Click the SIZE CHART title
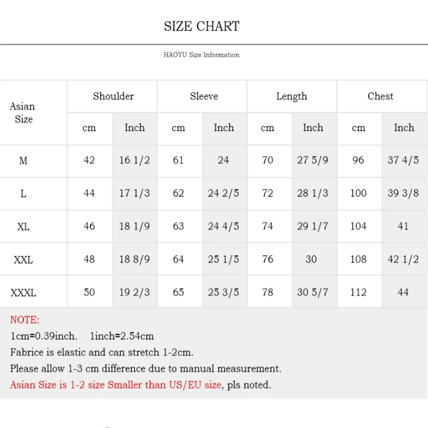The width and height of the screenshot is (428, 428). (202, 26)
